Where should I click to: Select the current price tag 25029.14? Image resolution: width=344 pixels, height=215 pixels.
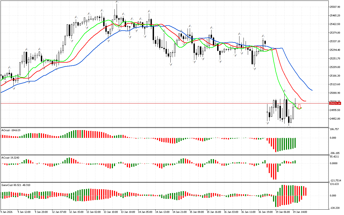pos(335,103)
